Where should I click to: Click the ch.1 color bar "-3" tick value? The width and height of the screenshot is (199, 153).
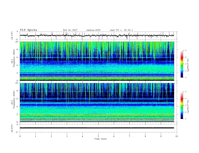pos(185,50)
